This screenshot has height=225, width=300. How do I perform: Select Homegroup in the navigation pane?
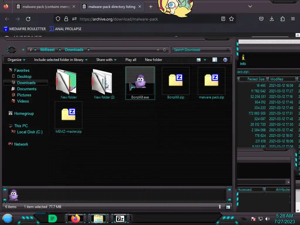click(x=24, y=113)
